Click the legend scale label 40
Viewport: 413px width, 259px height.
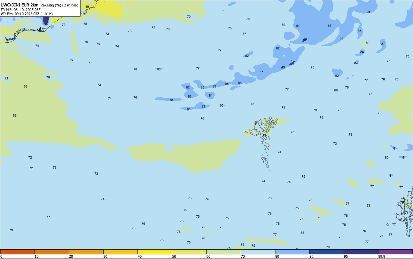140,256
